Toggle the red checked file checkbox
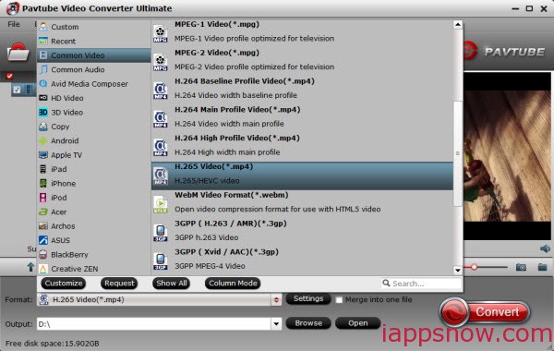Image resolution: width=554 pixels, height=351 pixels. (9, 76)
